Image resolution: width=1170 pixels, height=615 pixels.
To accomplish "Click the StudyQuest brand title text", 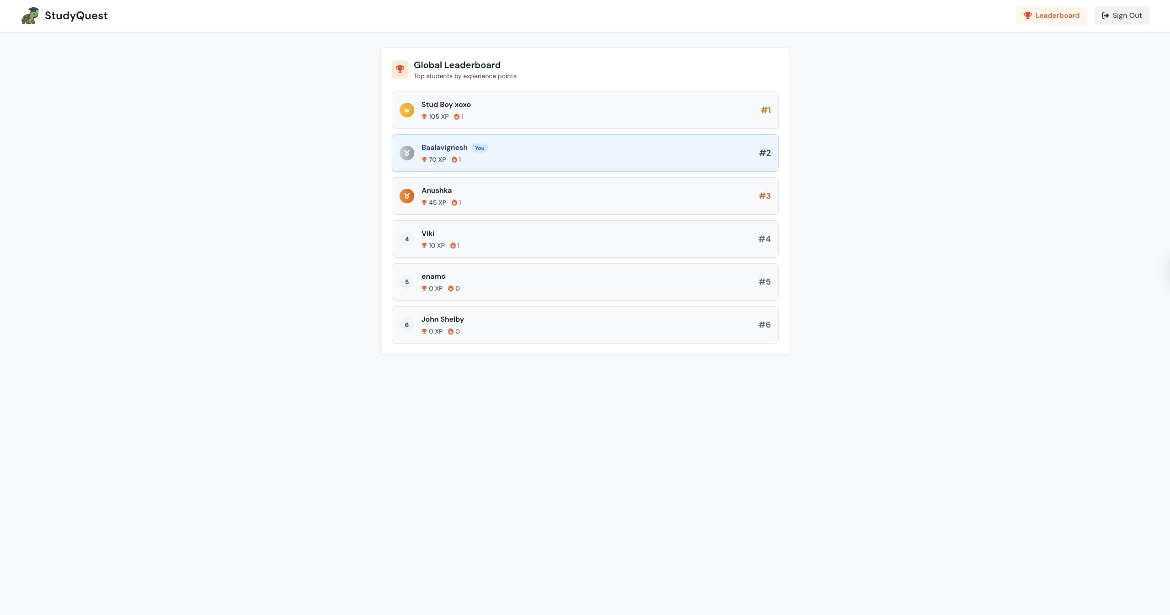I will (x=76, y=16).
